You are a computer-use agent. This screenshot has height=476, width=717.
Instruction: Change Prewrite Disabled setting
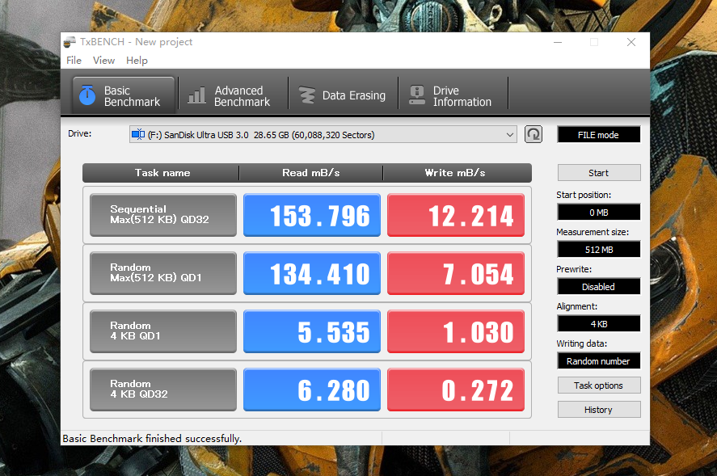coord(598,287)
